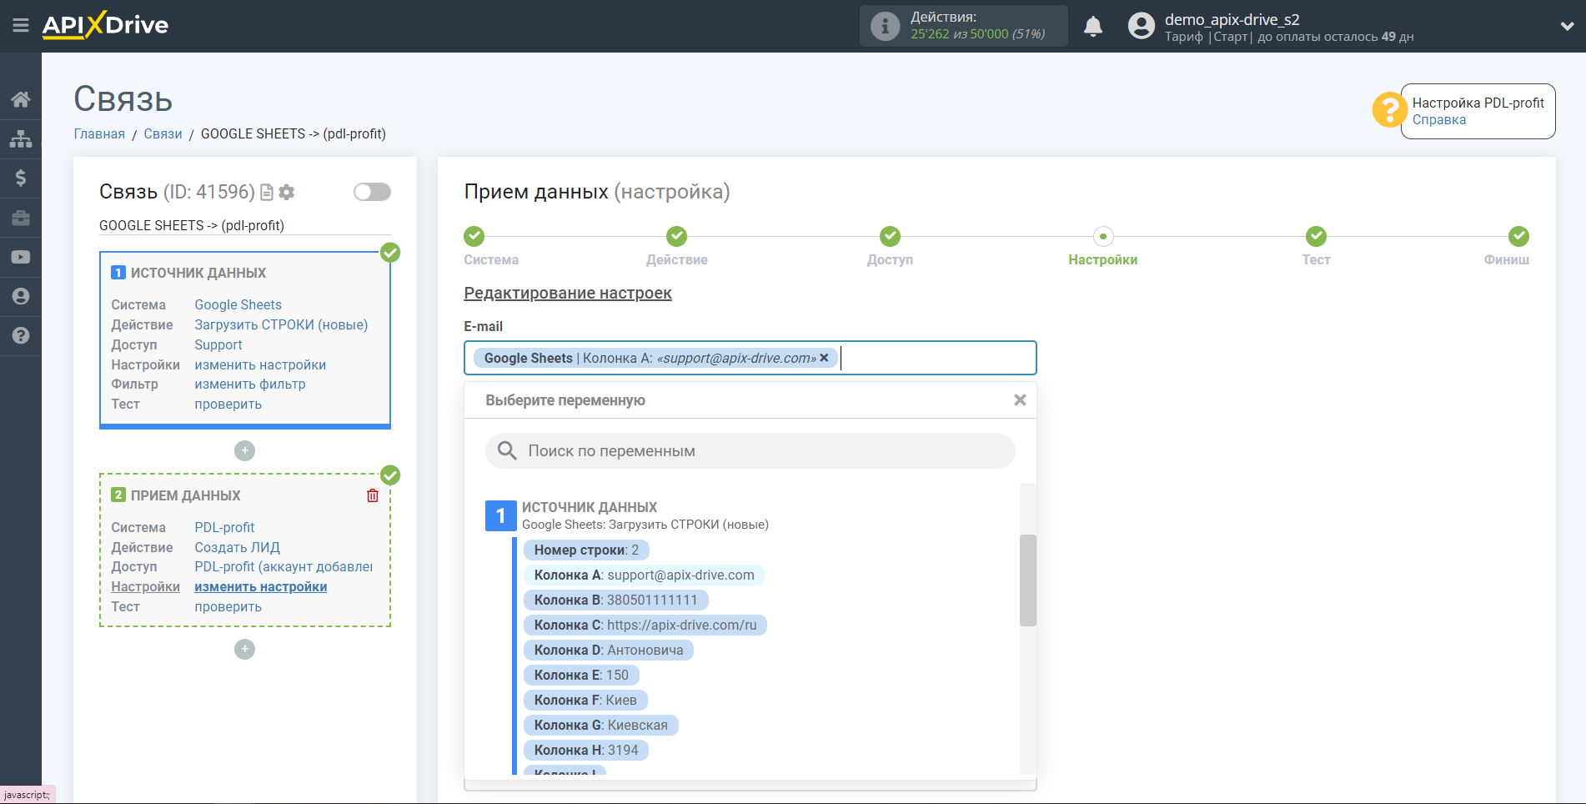Viewport: 1586px width, 804px height.
Task: Open the notifications bell
Action: pos(1093,27)
